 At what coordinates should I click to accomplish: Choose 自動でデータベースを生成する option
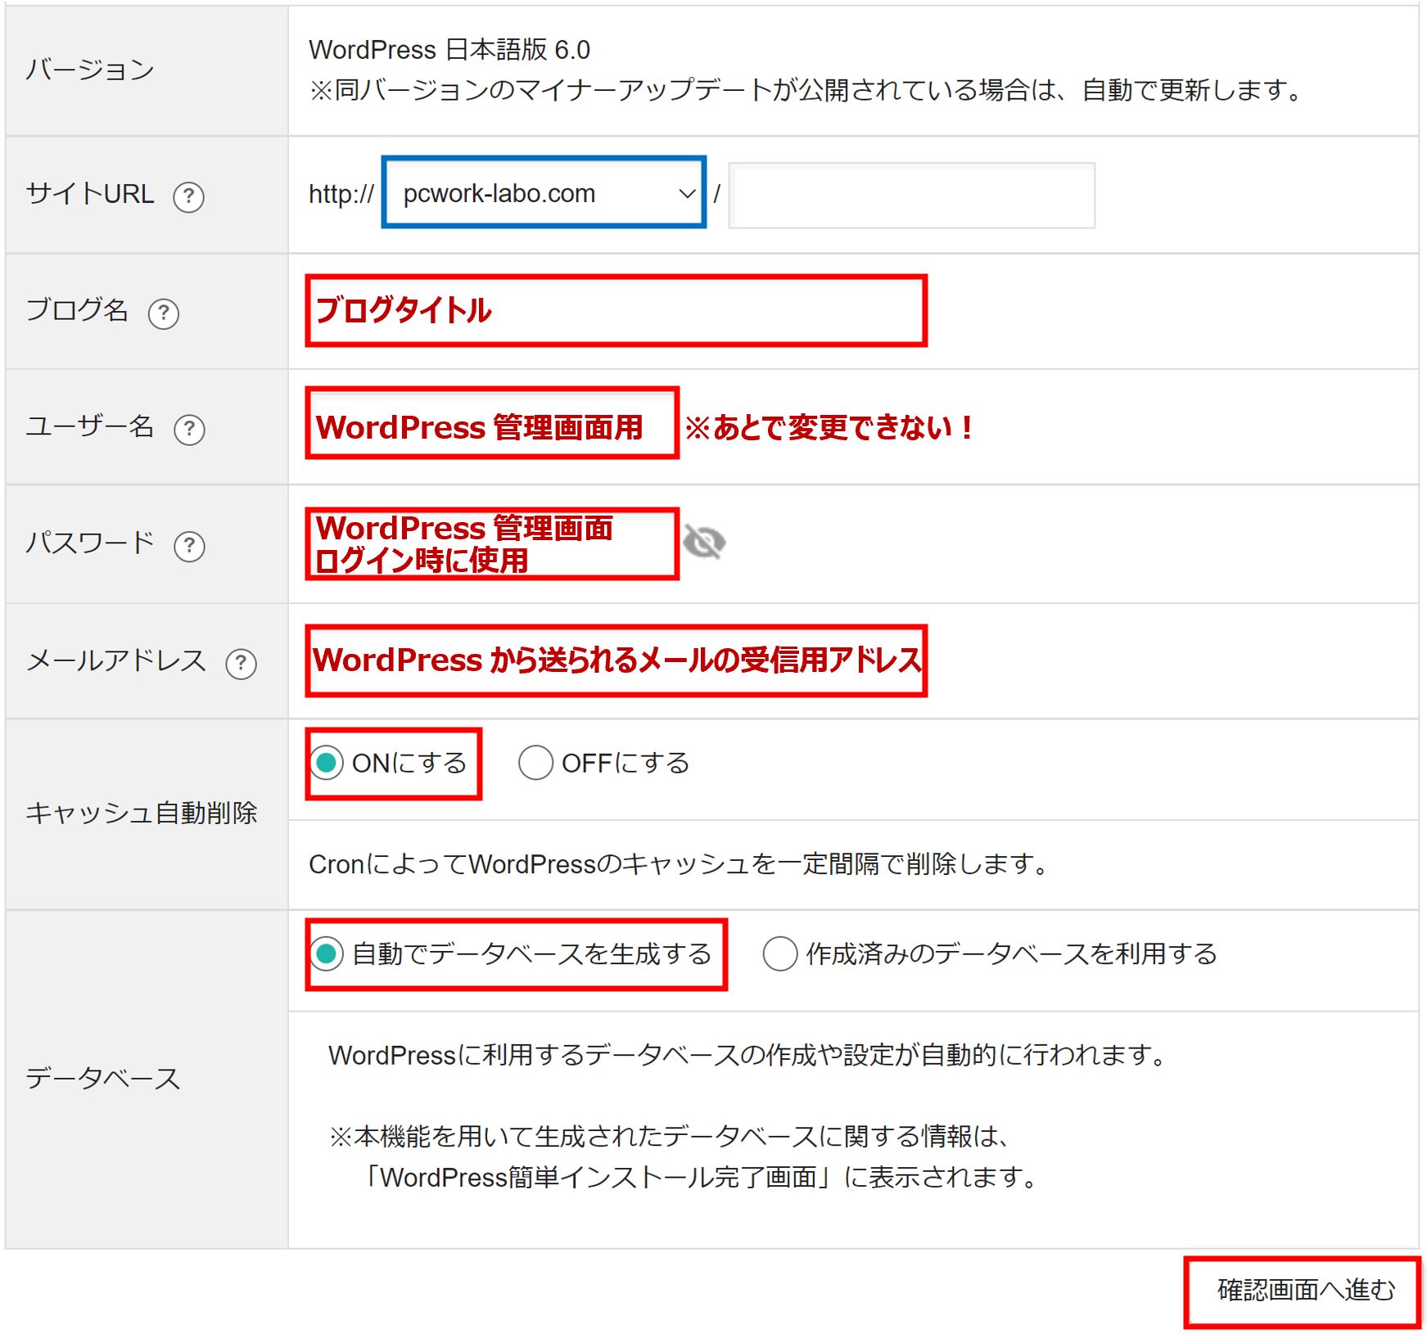[327, 953]
